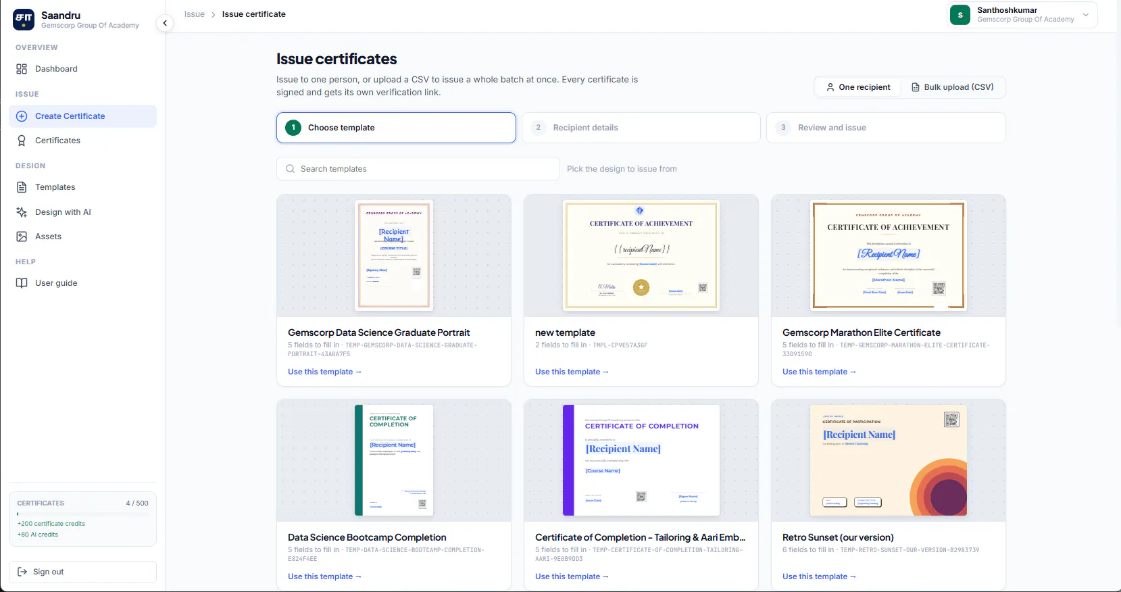Expand the Santhoshkumar account dropdown

pyautogui.click(x=1021, y=15)
